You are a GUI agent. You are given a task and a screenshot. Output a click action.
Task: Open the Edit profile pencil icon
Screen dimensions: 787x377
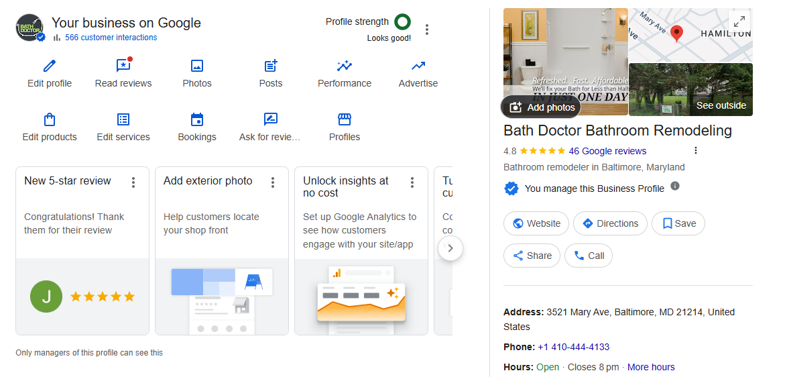(49, 66)
